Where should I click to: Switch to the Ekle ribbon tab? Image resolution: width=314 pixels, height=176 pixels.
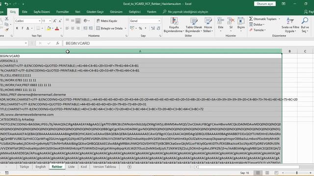coord(25,12)
